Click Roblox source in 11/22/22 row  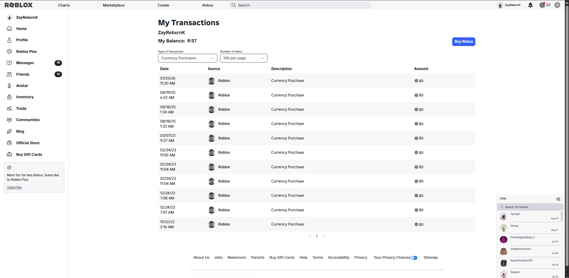[x=224, y=224]
